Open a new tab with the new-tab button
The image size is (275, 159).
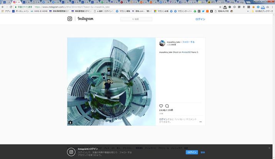[248, 2]
